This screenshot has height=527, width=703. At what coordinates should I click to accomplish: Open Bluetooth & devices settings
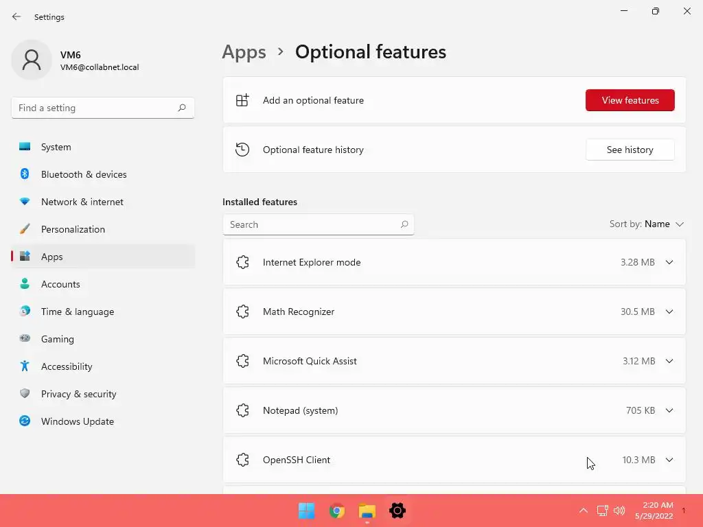coord(103,174)
